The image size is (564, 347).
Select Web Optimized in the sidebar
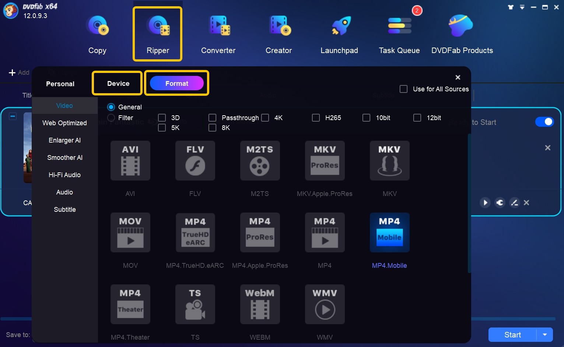coord(64,123)
